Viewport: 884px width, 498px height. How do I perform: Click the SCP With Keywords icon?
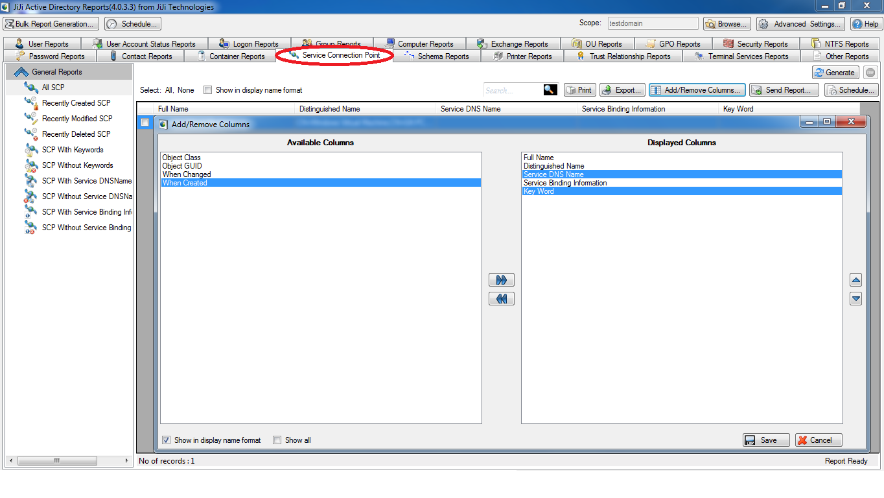click(x=31, y=150)
